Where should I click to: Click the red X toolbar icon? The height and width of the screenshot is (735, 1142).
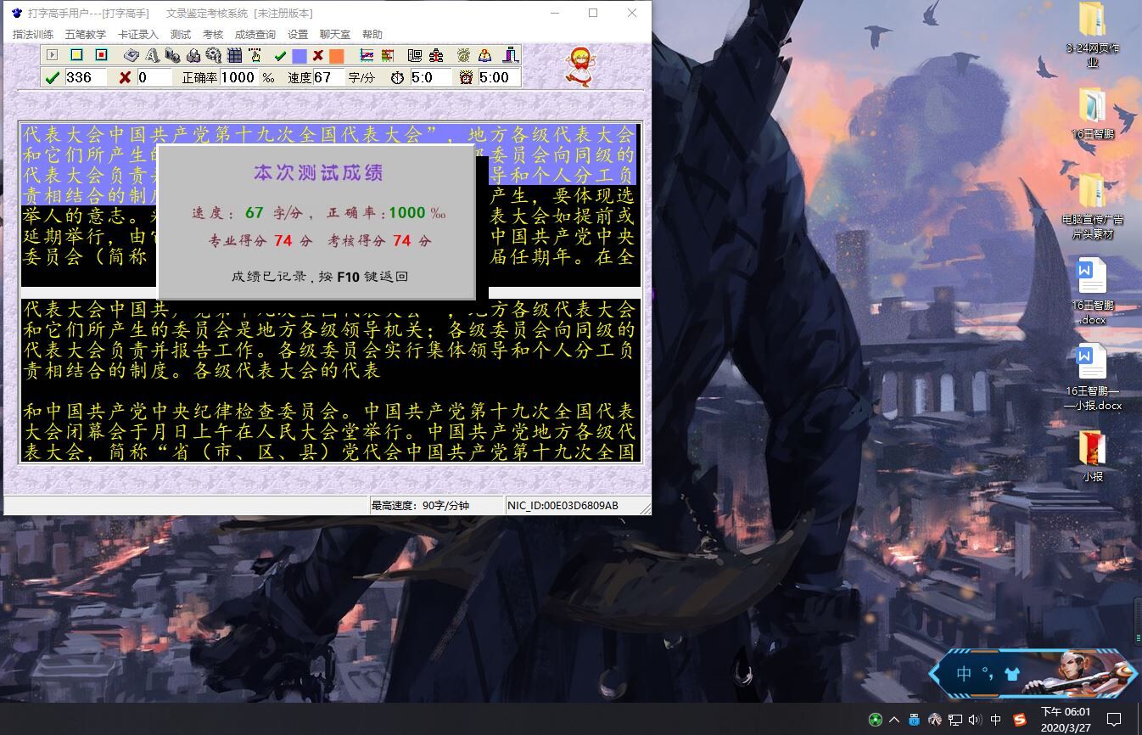317,56
